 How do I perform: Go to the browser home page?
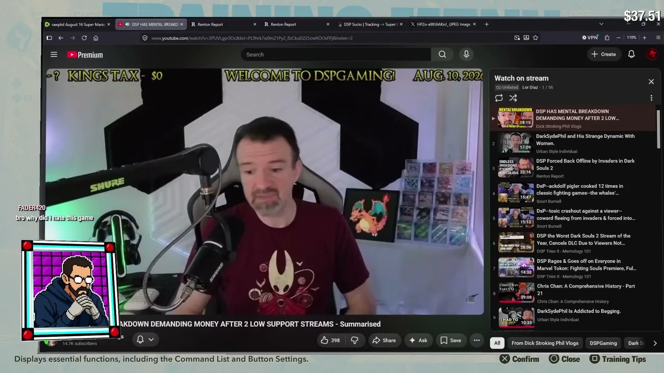pyautogui.click(x=96, y=38)
